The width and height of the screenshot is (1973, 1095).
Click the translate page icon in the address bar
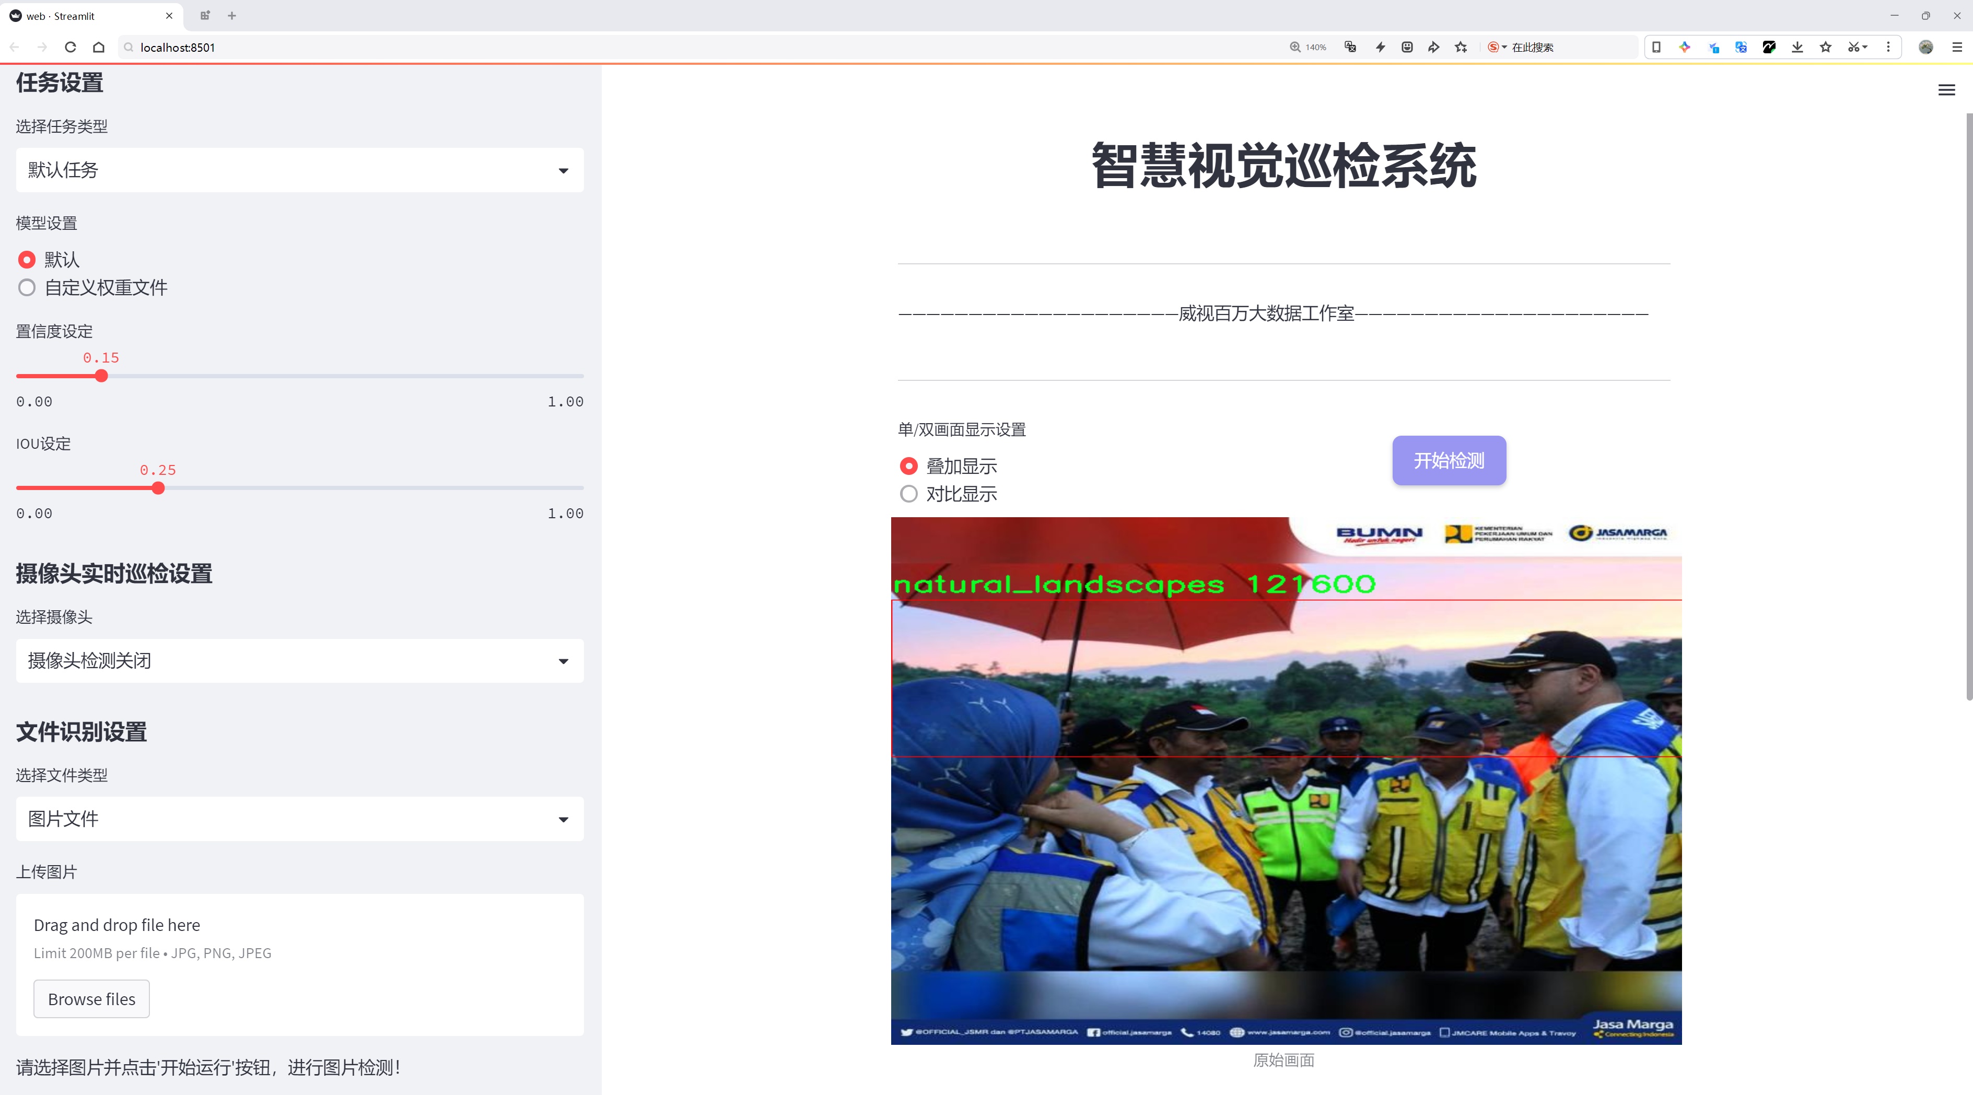[x=1350, y=46]
